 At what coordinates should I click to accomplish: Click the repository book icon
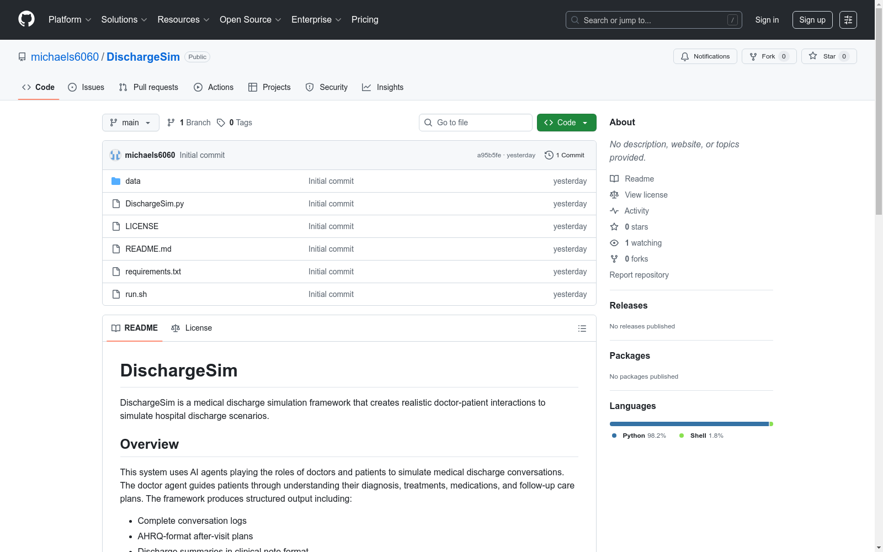(22, 57)
